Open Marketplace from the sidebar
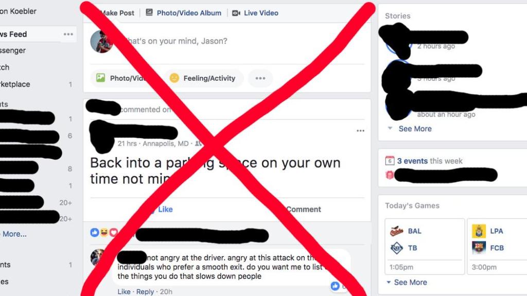 (15, 84)
